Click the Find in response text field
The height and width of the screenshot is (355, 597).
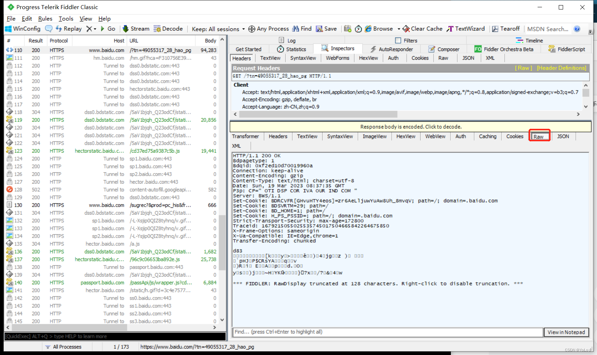click(x=388, y=332)
